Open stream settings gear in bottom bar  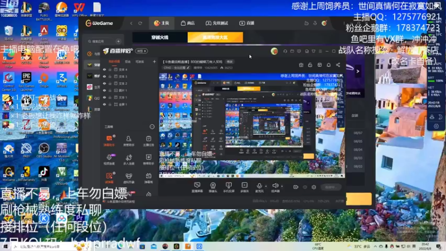[x=314, y=187]
